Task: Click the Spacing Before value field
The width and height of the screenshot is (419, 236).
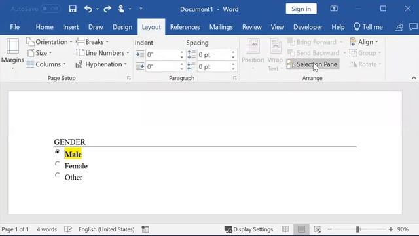Action: point(214,54)
